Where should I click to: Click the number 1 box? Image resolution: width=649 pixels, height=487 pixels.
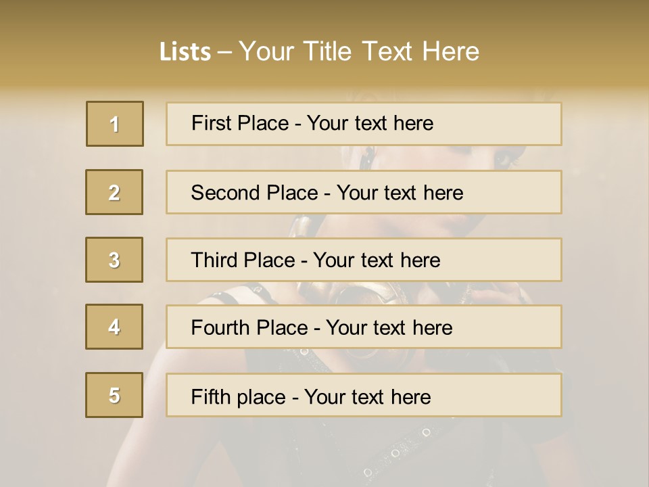[x=115, y=124]
